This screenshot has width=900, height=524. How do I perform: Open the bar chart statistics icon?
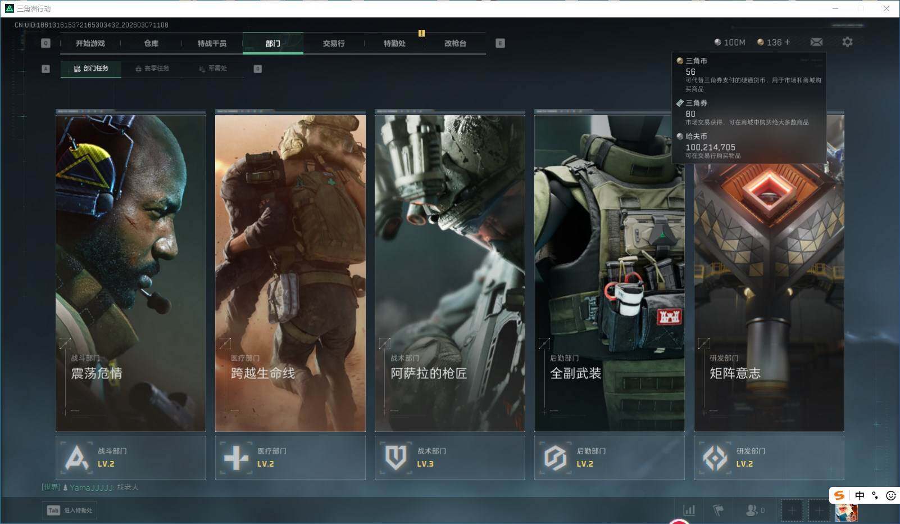689,510
